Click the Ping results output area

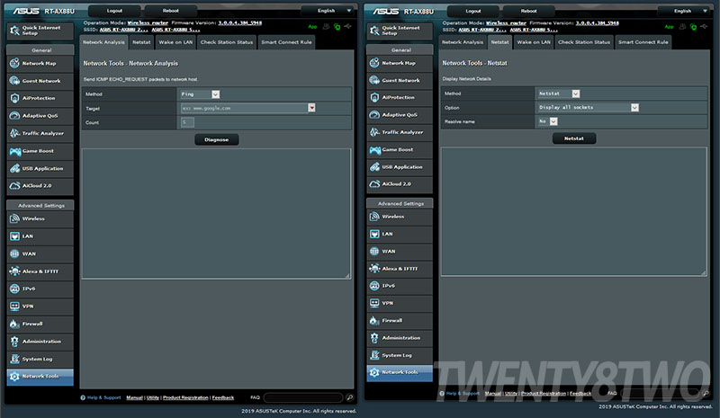(x=216, y=213)
